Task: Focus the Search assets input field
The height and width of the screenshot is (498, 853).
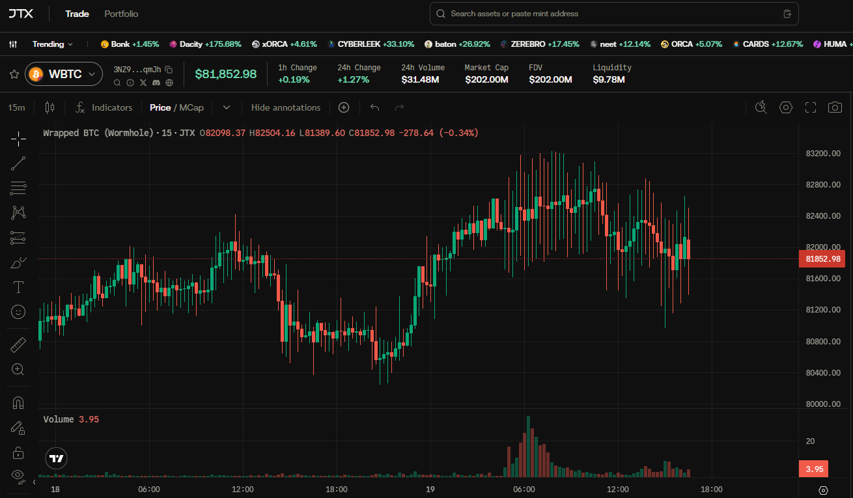Action: [614, 14]
